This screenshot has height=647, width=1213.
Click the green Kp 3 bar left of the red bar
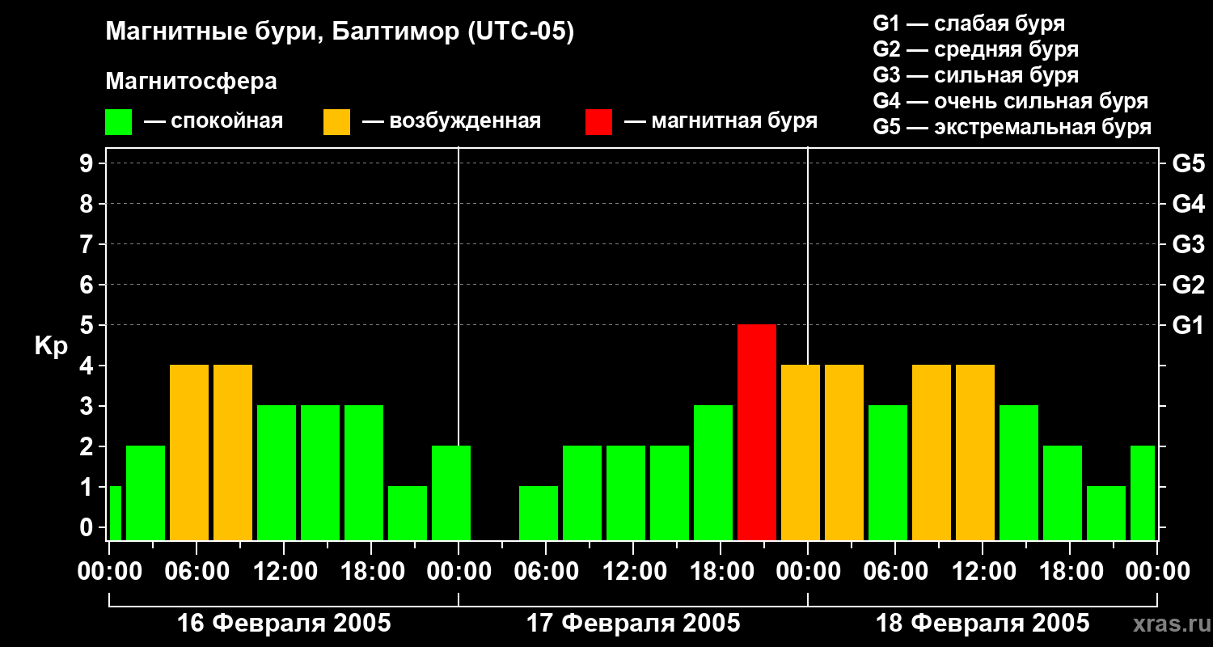(713, 472)
